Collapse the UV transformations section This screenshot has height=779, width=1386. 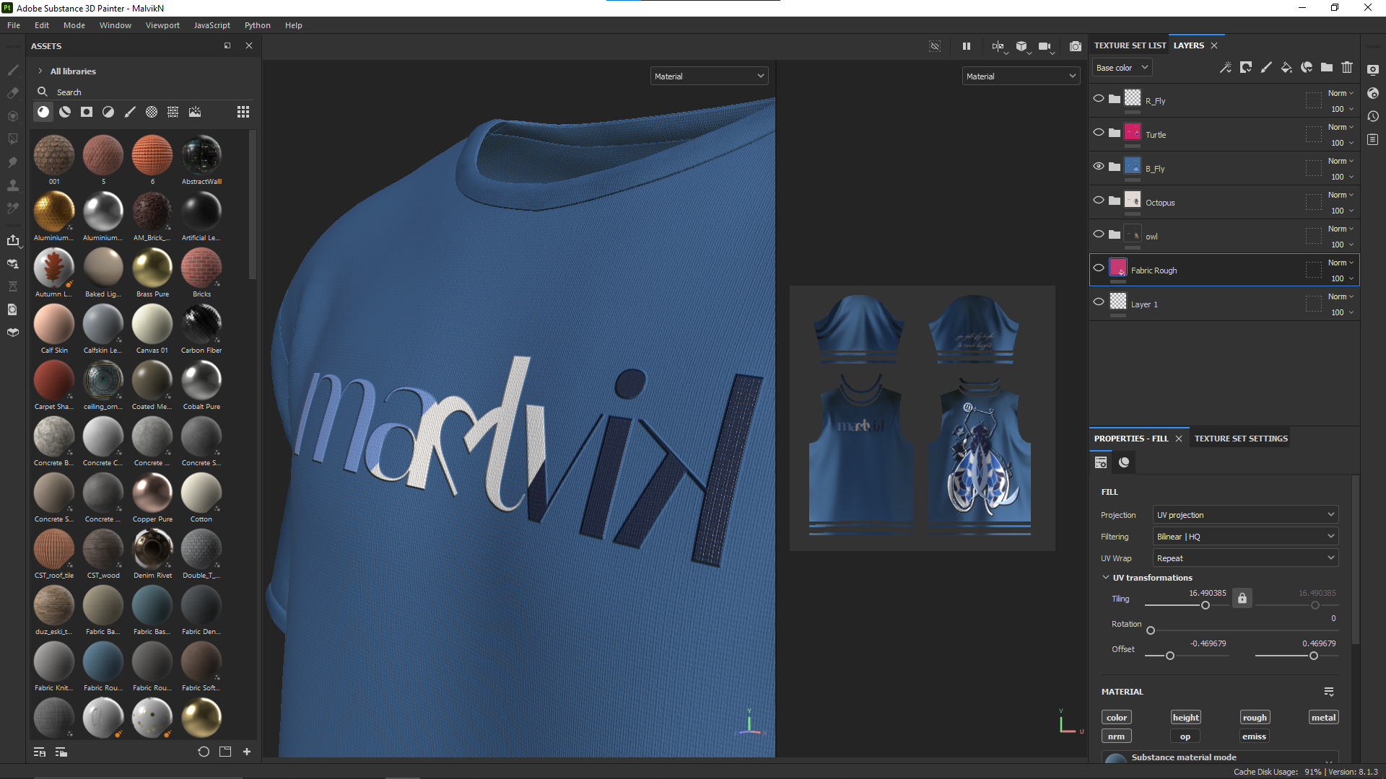(x=1105, y=578)
